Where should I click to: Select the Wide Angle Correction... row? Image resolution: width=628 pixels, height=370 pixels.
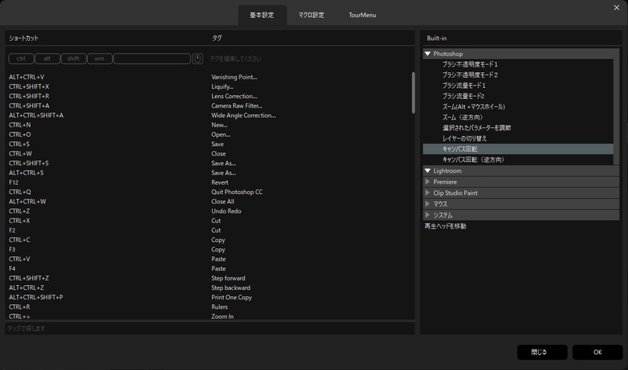pos(208,115)
